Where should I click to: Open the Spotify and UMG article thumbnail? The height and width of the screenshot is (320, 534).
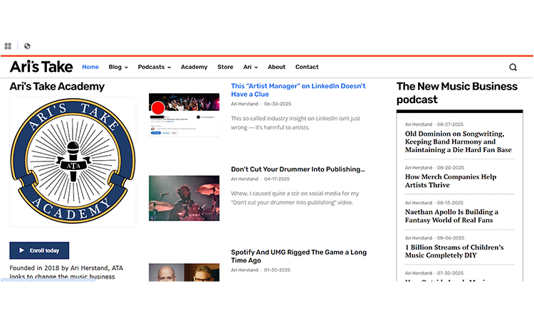point(184,272)
